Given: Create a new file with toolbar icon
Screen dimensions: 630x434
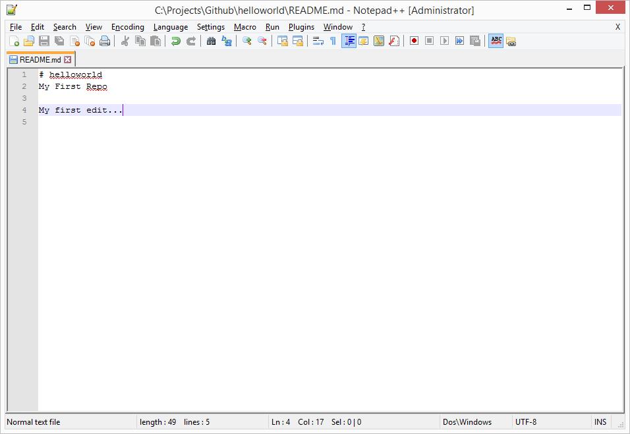Looking at the screenshot, I should tap(14, 41).
